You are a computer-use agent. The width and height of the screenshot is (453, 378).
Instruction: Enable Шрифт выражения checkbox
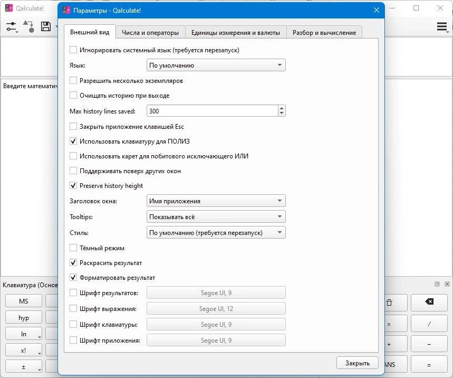[73, 309]
